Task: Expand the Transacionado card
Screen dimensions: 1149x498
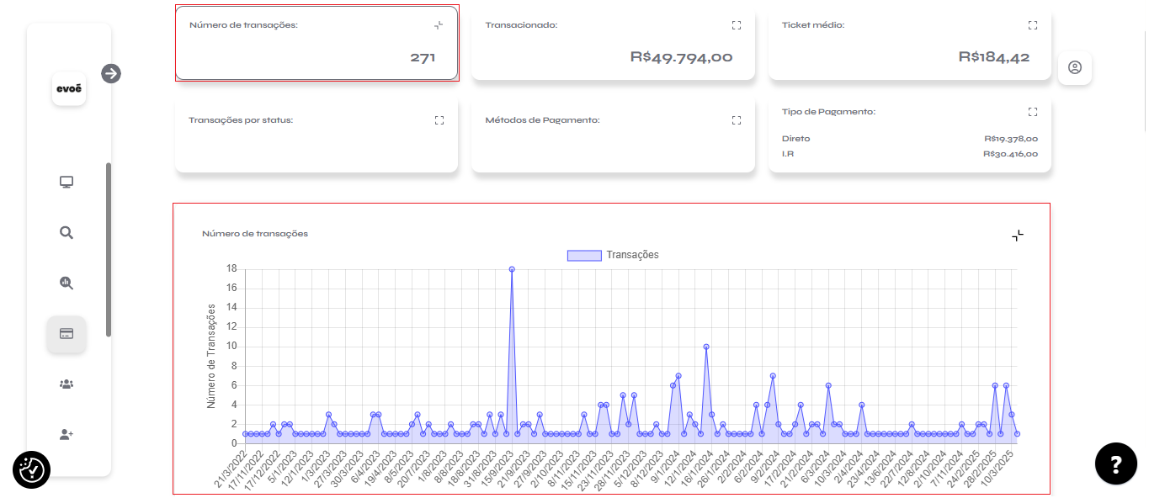Action: [x=737, y=25]
